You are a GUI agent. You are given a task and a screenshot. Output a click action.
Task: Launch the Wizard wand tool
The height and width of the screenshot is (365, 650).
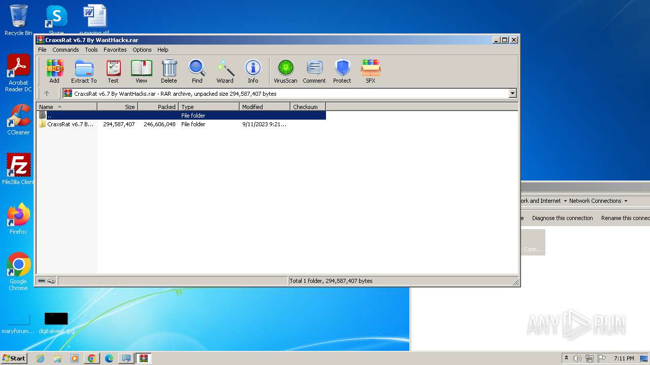coord(225,71)
